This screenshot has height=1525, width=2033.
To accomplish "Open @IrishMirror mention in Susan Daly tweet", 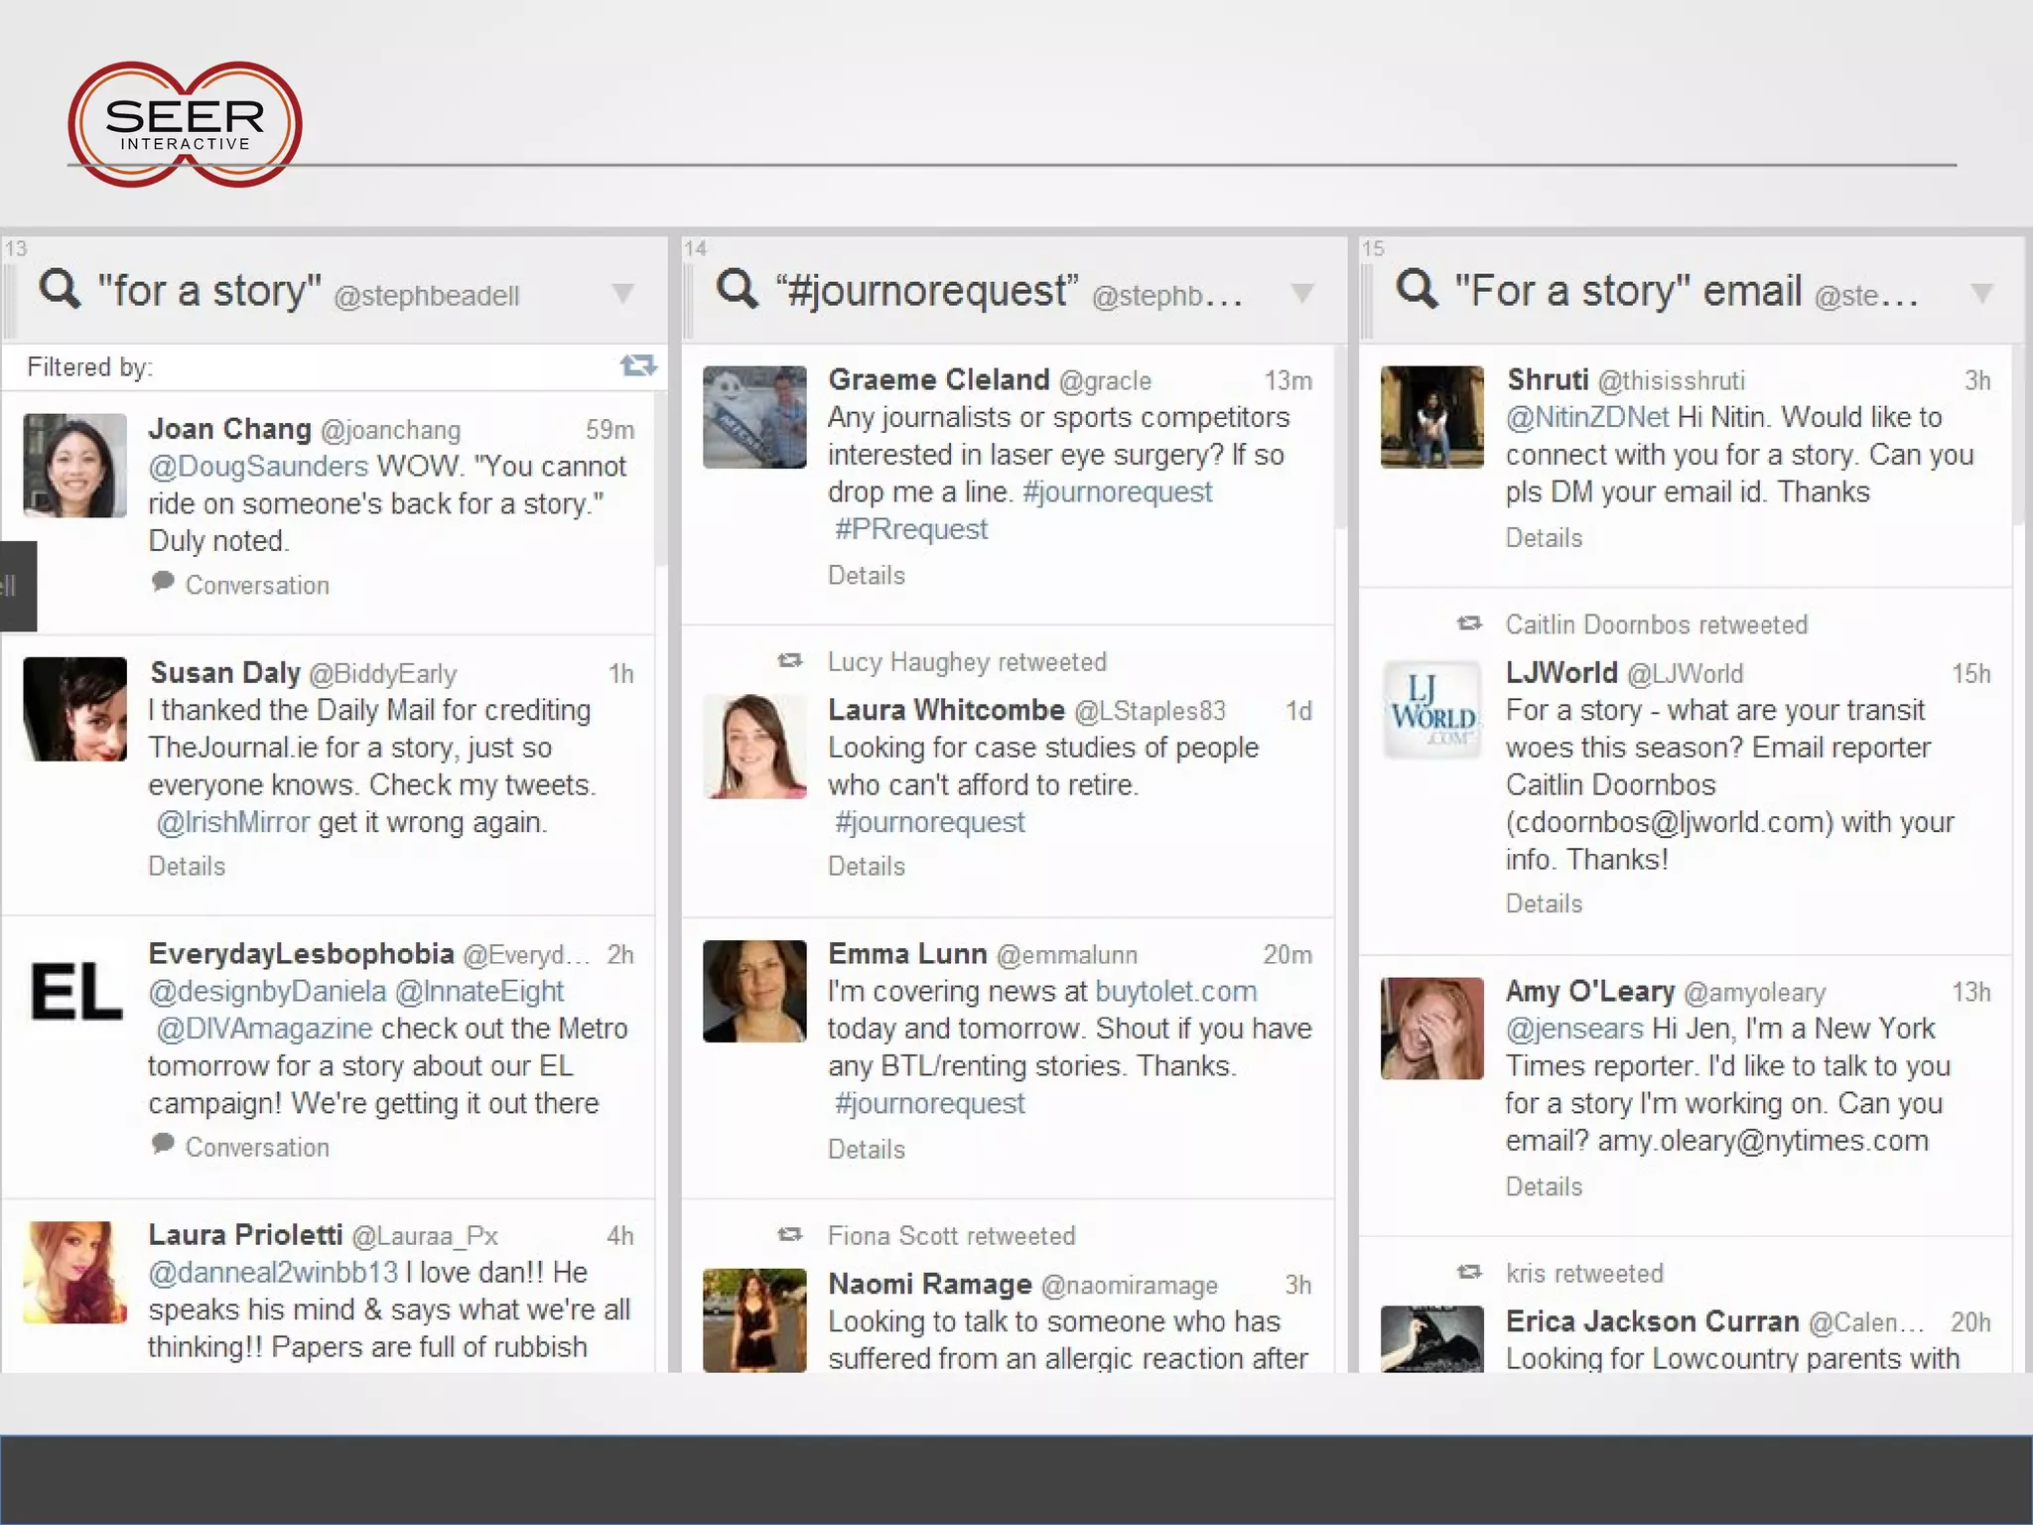I will click(232, 823).
